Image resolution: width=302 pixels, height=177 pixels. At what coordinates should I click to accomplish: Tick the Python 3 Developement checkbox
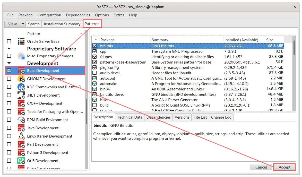pos(9,153)
